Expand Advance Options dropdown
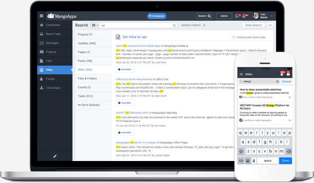Viewport: 314px width, 183px height. tap(193, 25)
